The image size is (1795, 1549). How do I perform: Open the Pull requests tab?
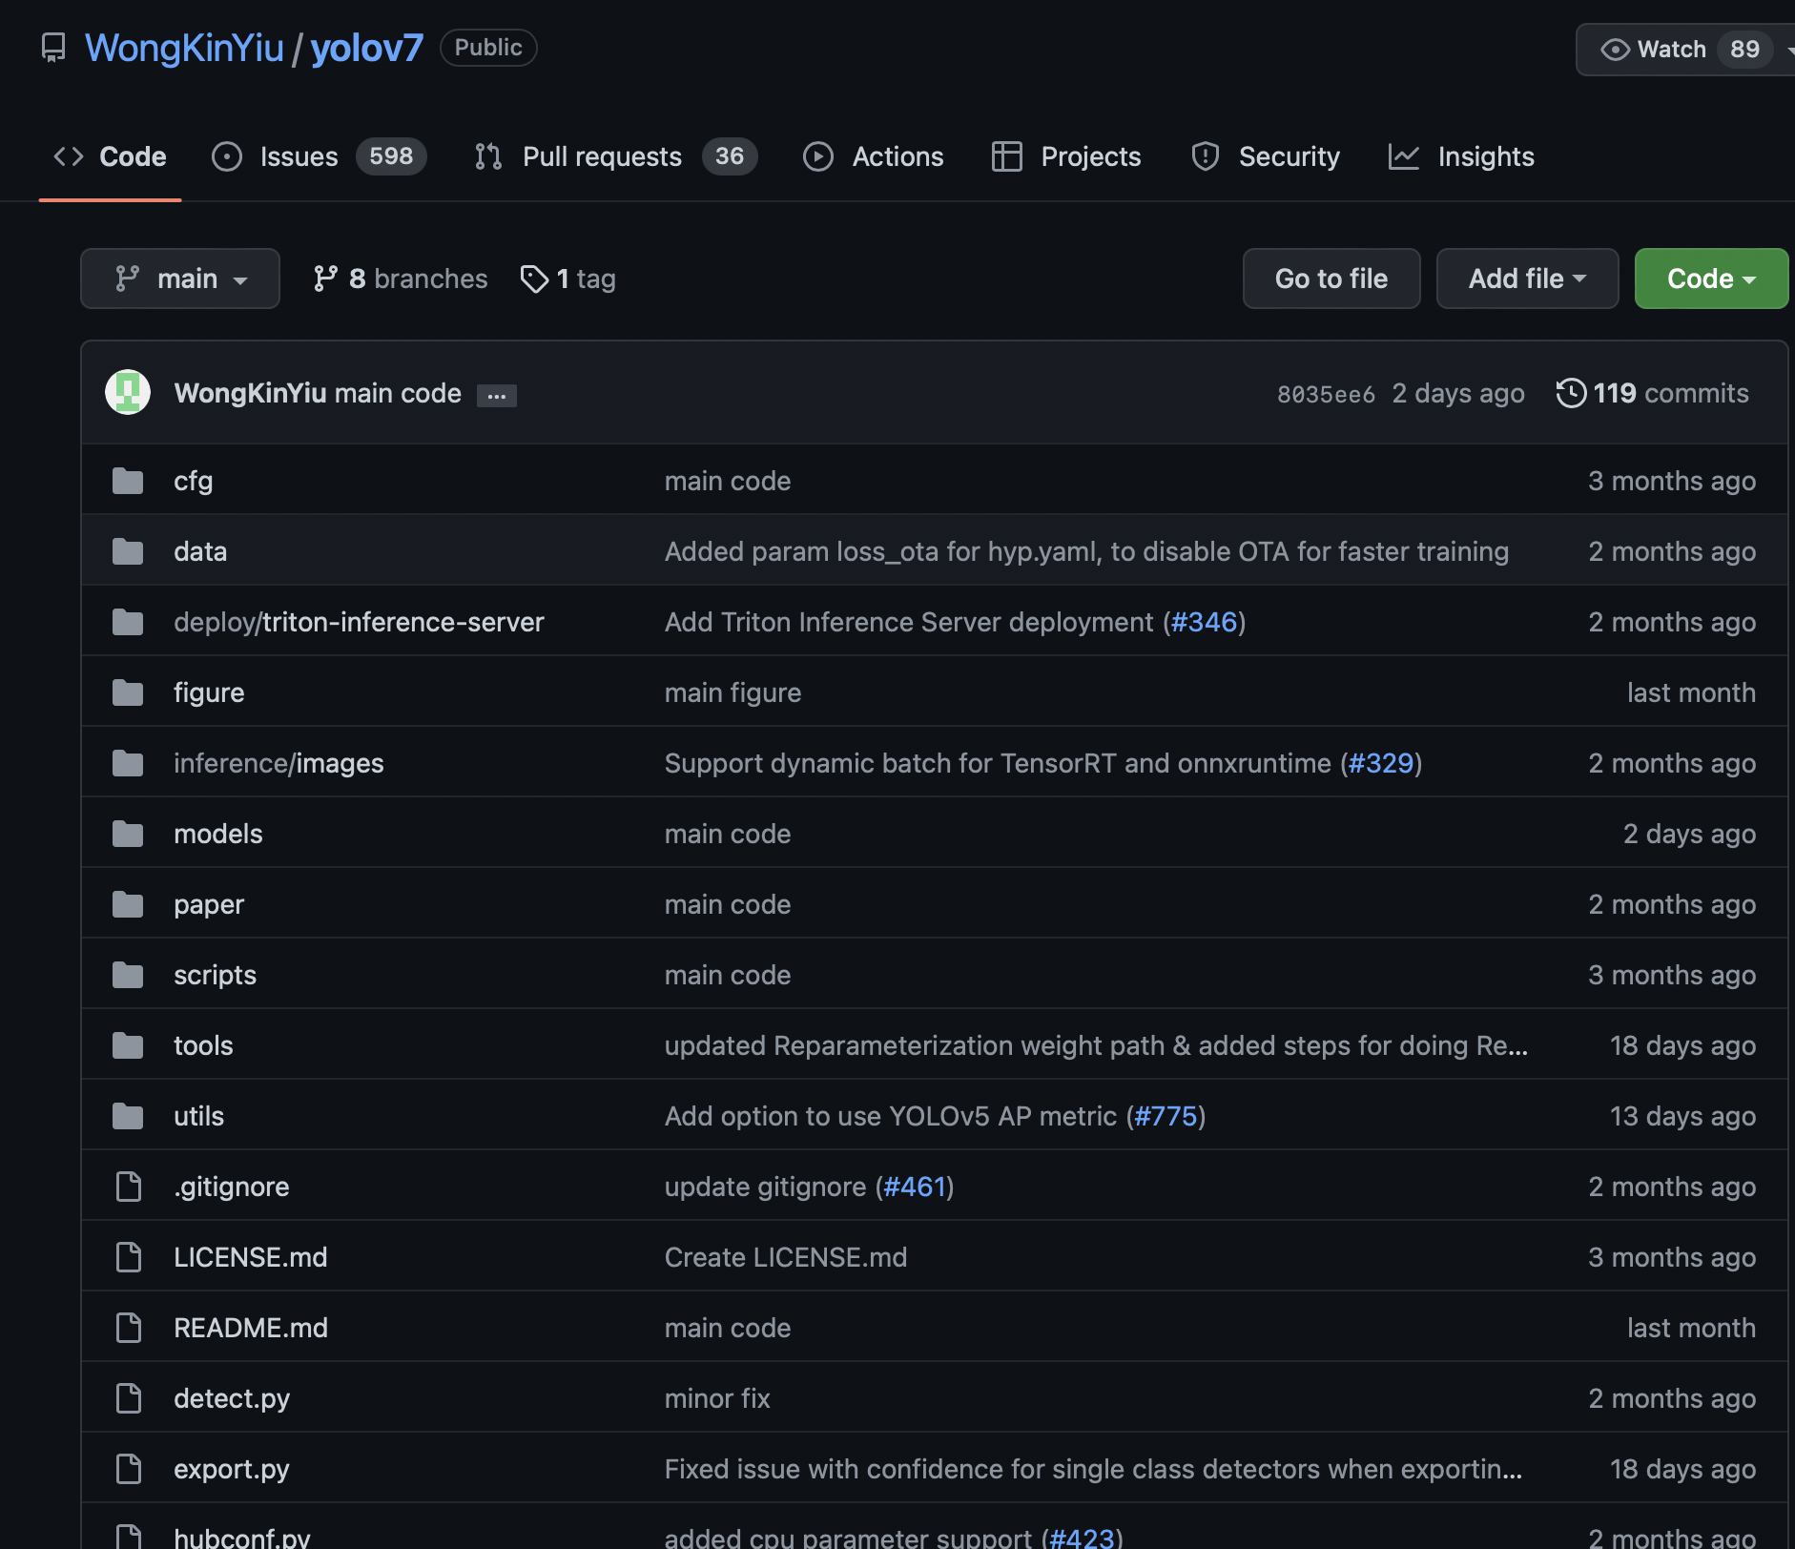(x=602, y=156)
